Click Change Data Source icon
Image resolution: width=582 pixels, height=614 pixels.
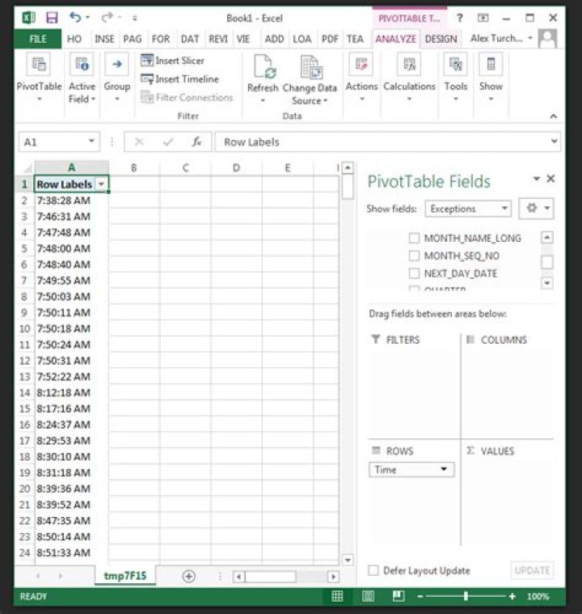(310, 67)
